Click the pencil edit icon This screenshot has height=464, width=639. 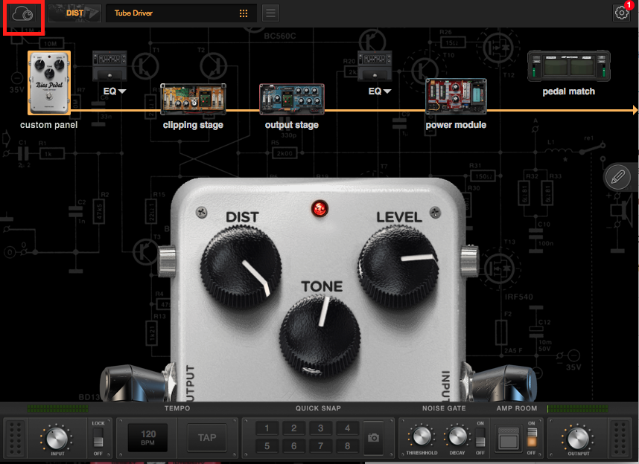coord(617,177)
